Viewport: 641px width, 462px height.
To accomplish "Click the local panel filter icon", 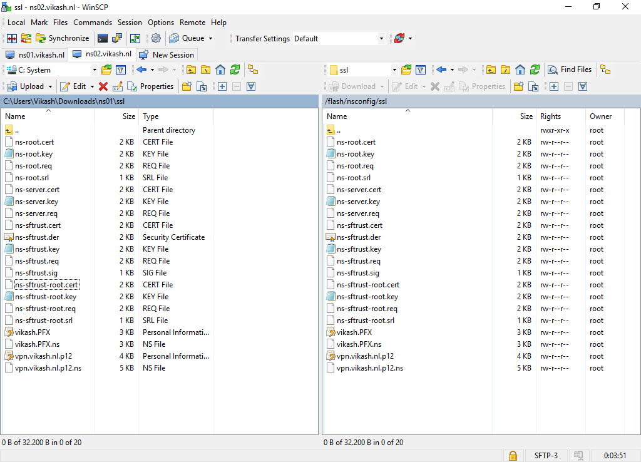I will [x=121, y=70].
